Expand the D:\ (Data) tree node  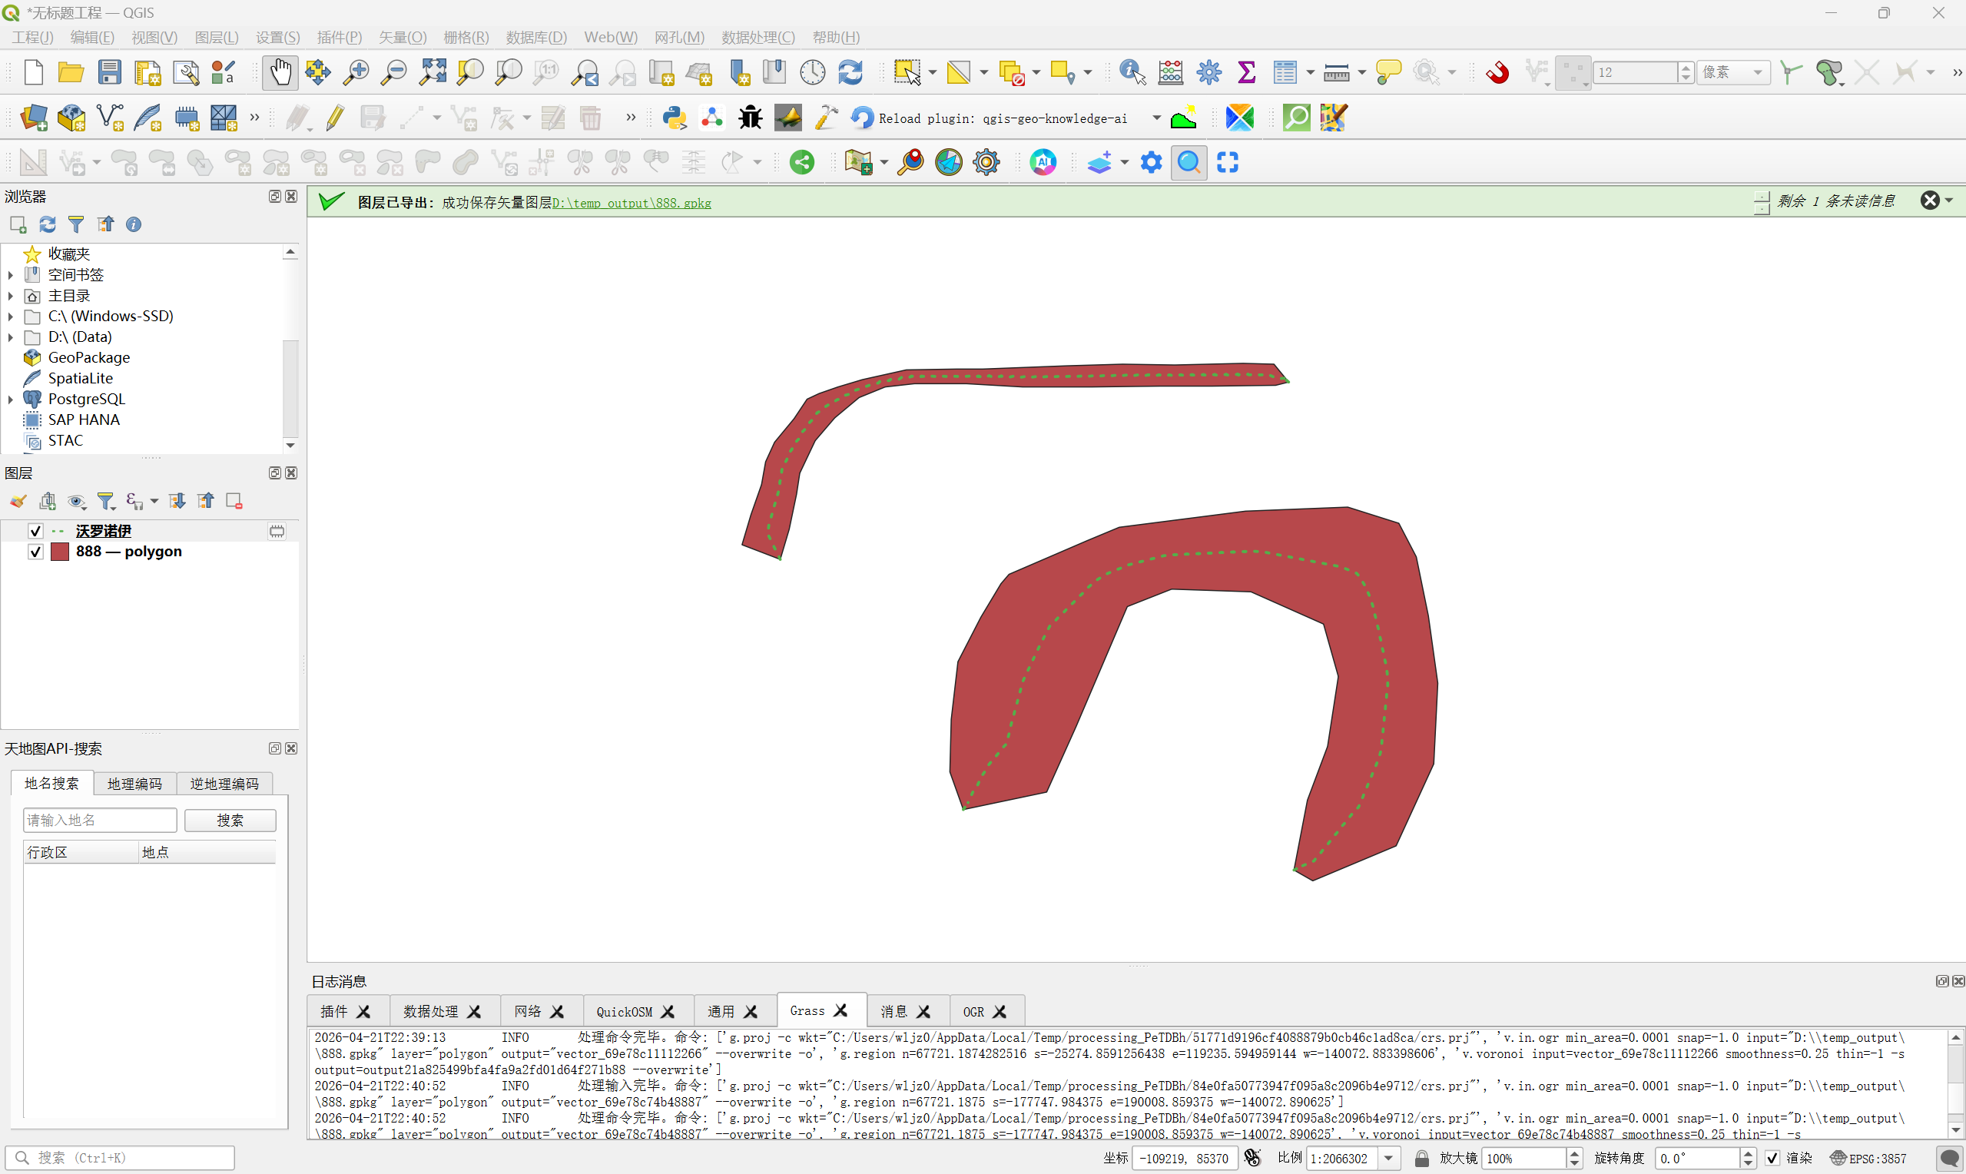[10, 337]
